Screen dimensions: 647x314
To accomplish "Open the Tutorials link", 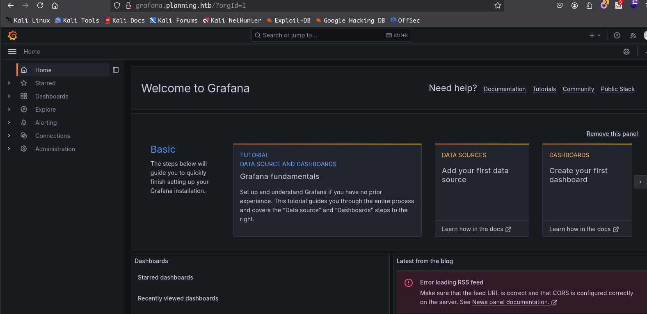I will click(544, 89).
